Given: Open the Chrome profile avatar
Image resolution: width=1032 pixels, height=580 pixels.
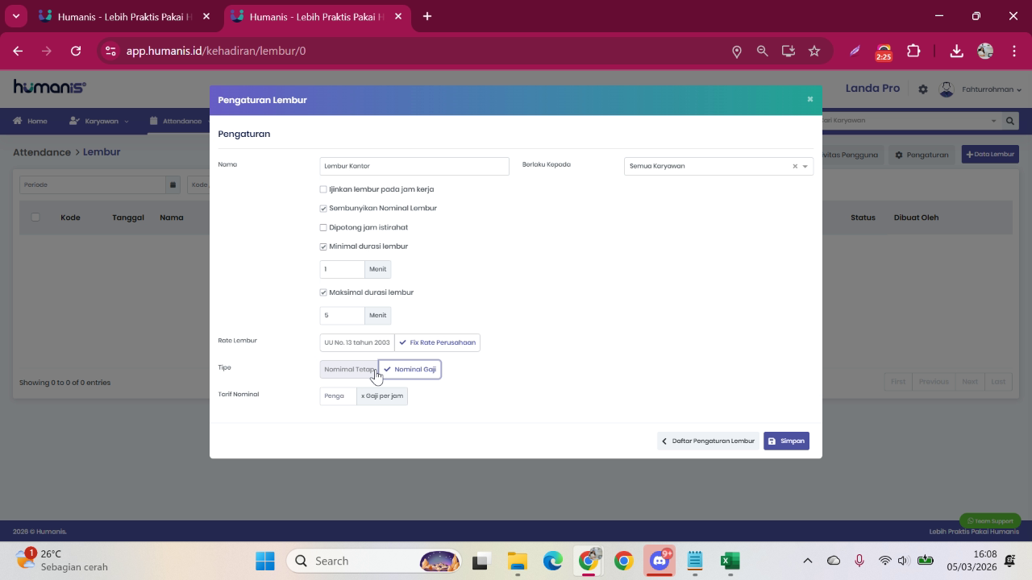Looking at the screenshot, I should coord(984,51).
